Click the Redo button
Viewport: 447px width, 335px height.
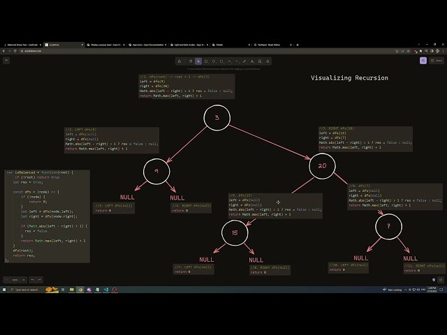point(40,280)
